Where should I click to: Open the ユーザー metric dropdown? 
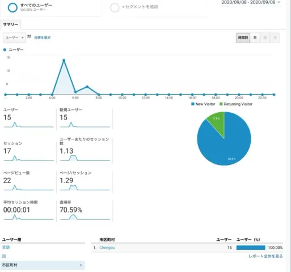click(x=15, y=37)
